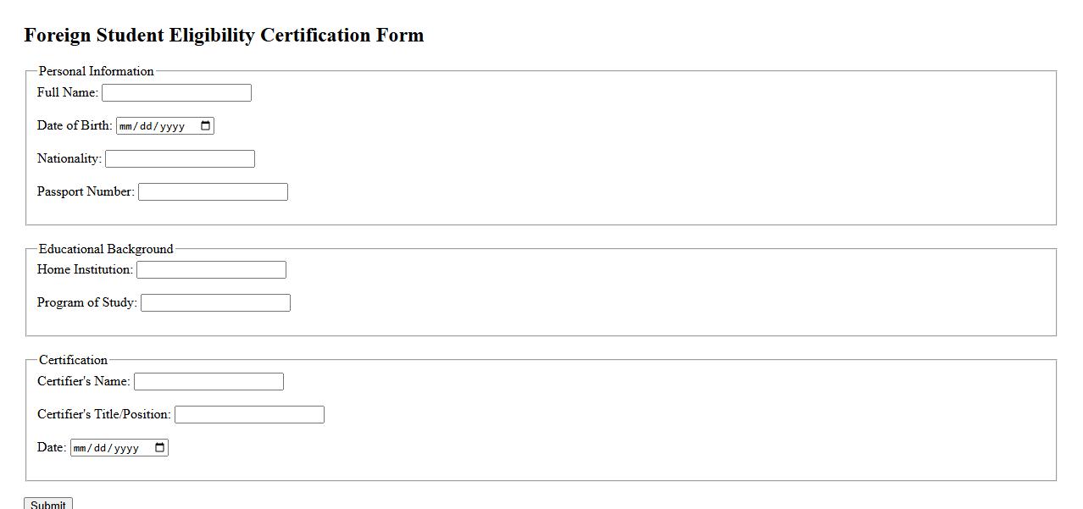Click into the Full Name text field
The height and width of the screenshot is (509, 1083).
(x=176, y=93)
